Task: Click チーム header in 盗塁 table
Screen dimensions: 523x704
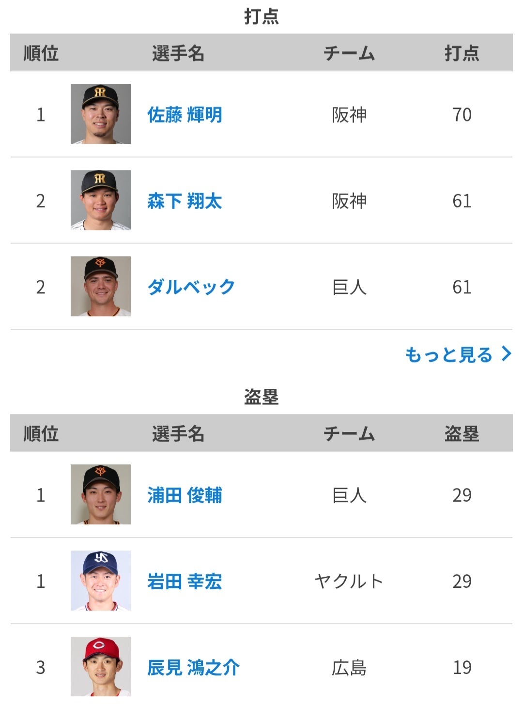Action: 349,433
